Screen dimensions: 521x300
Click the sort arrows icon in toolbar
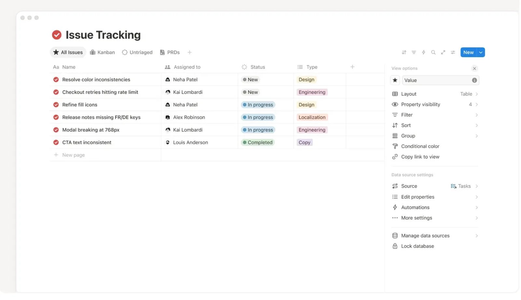404,52
